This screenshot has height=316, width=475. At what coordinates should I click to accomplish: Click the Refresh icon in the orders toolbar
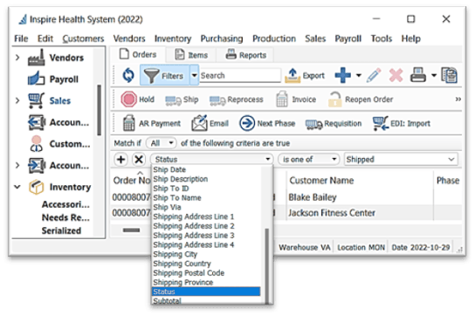(x=128, y=75)
